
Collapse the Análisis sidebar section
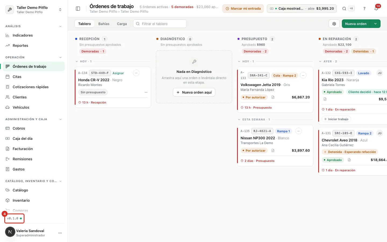[x=60, y=26]
